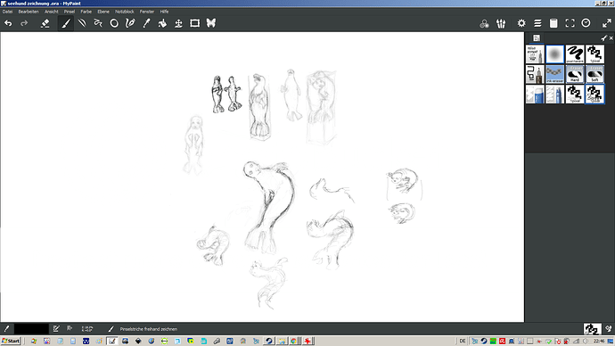The height and width of the screenshot is (346, 615).
Task: Open the Pinsel menu
Action: pos(70,12)
